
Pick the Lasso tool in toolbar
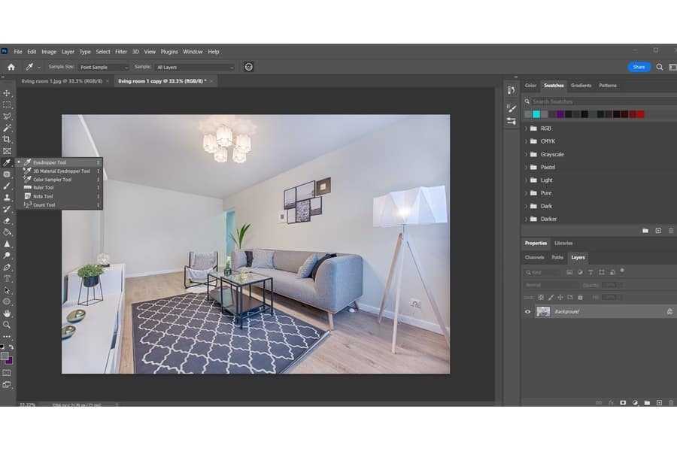point(7,117)
